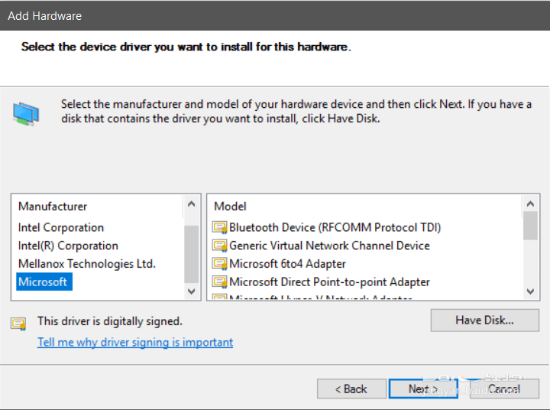Click the Bluetooth Device driver certificate icon
The height and width of the screenshot is (410, 550).
[220, 227]
